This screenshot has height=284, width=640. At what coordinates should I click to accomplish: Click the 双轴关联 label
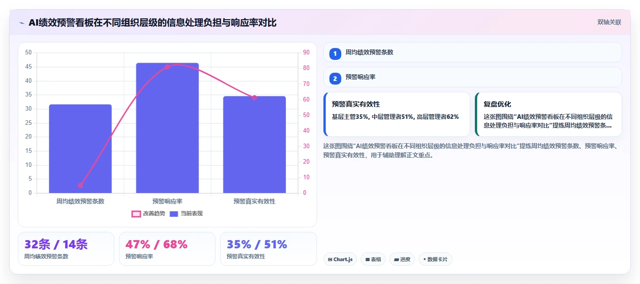point(609,22)
